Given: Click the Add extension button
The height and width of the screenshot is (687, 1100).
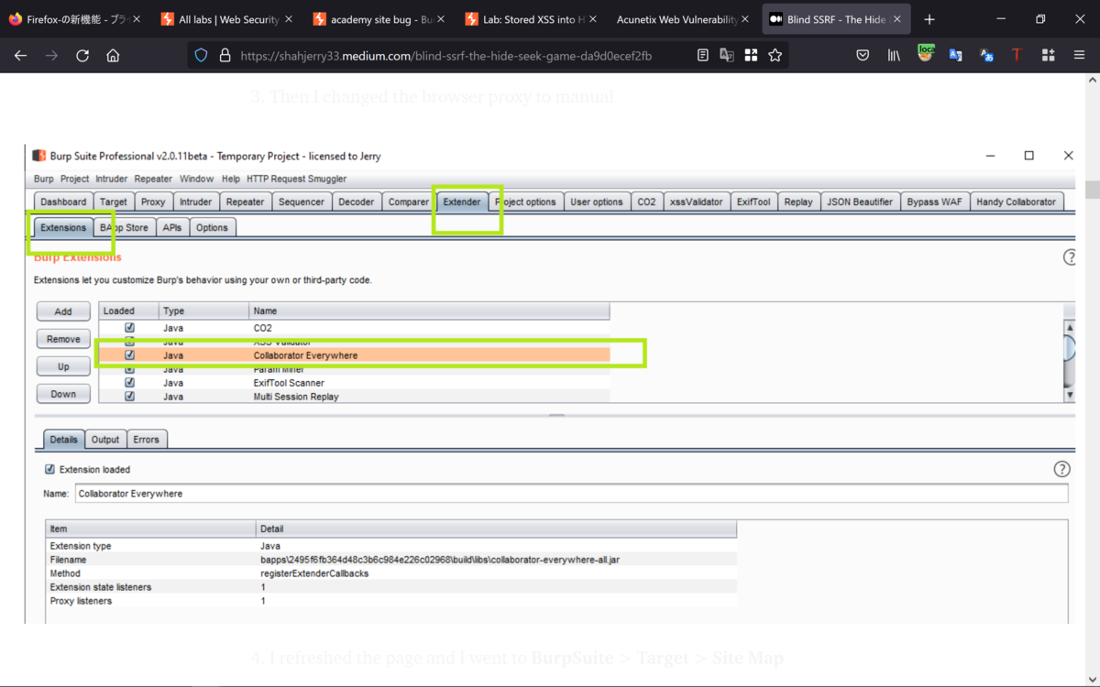Looking at the screenshot, I should [63, 311].
